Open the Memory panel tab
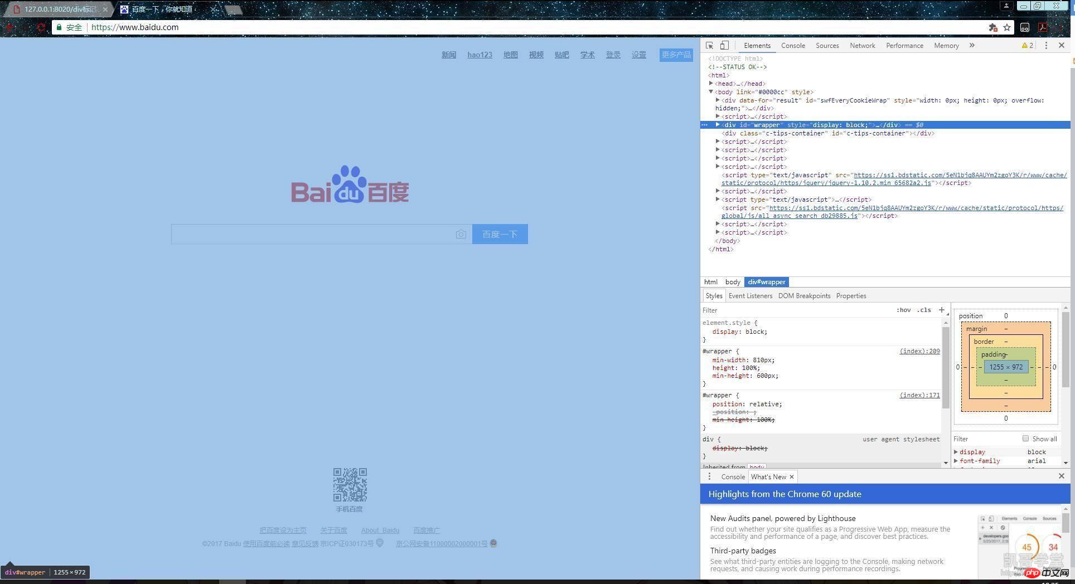The width and height of the screenshot is (1075, 584). [946, 46]
